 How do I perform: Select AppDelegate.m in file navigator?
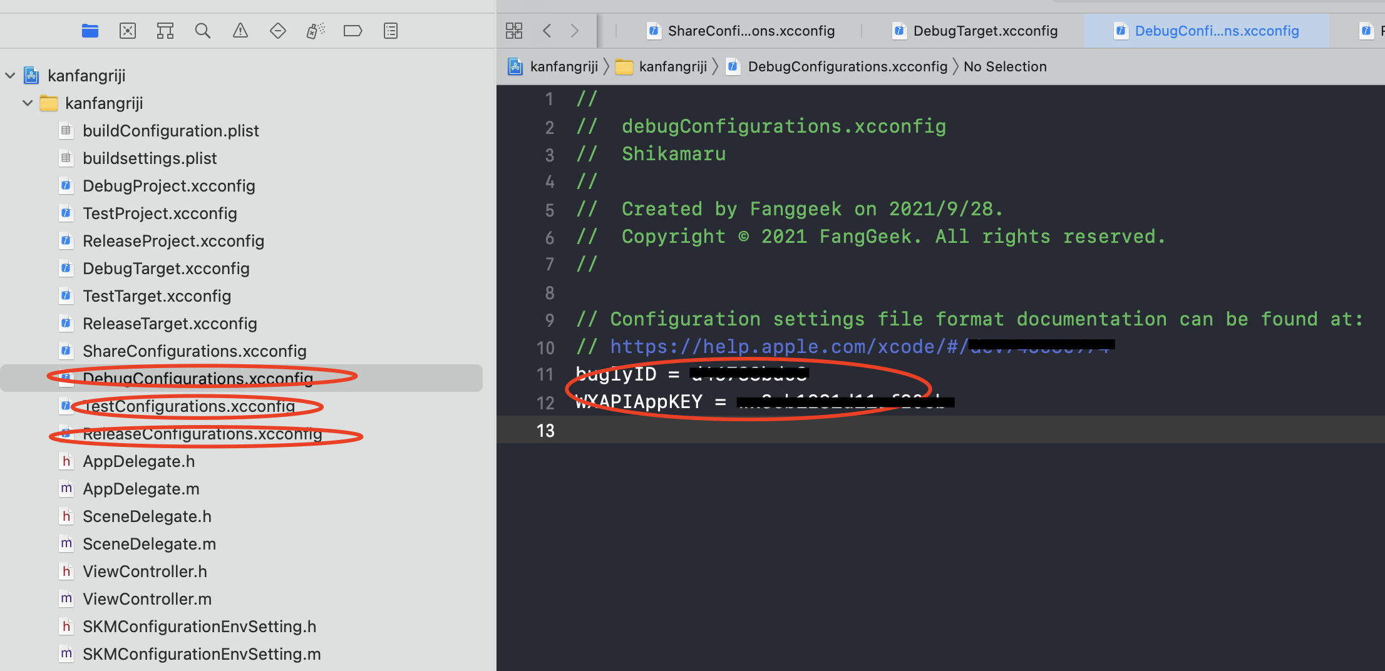141,489
